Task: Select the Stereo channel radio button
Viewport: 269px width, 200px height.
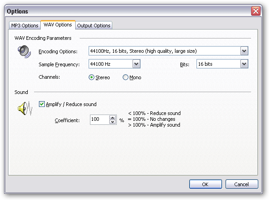Action: 91,77
